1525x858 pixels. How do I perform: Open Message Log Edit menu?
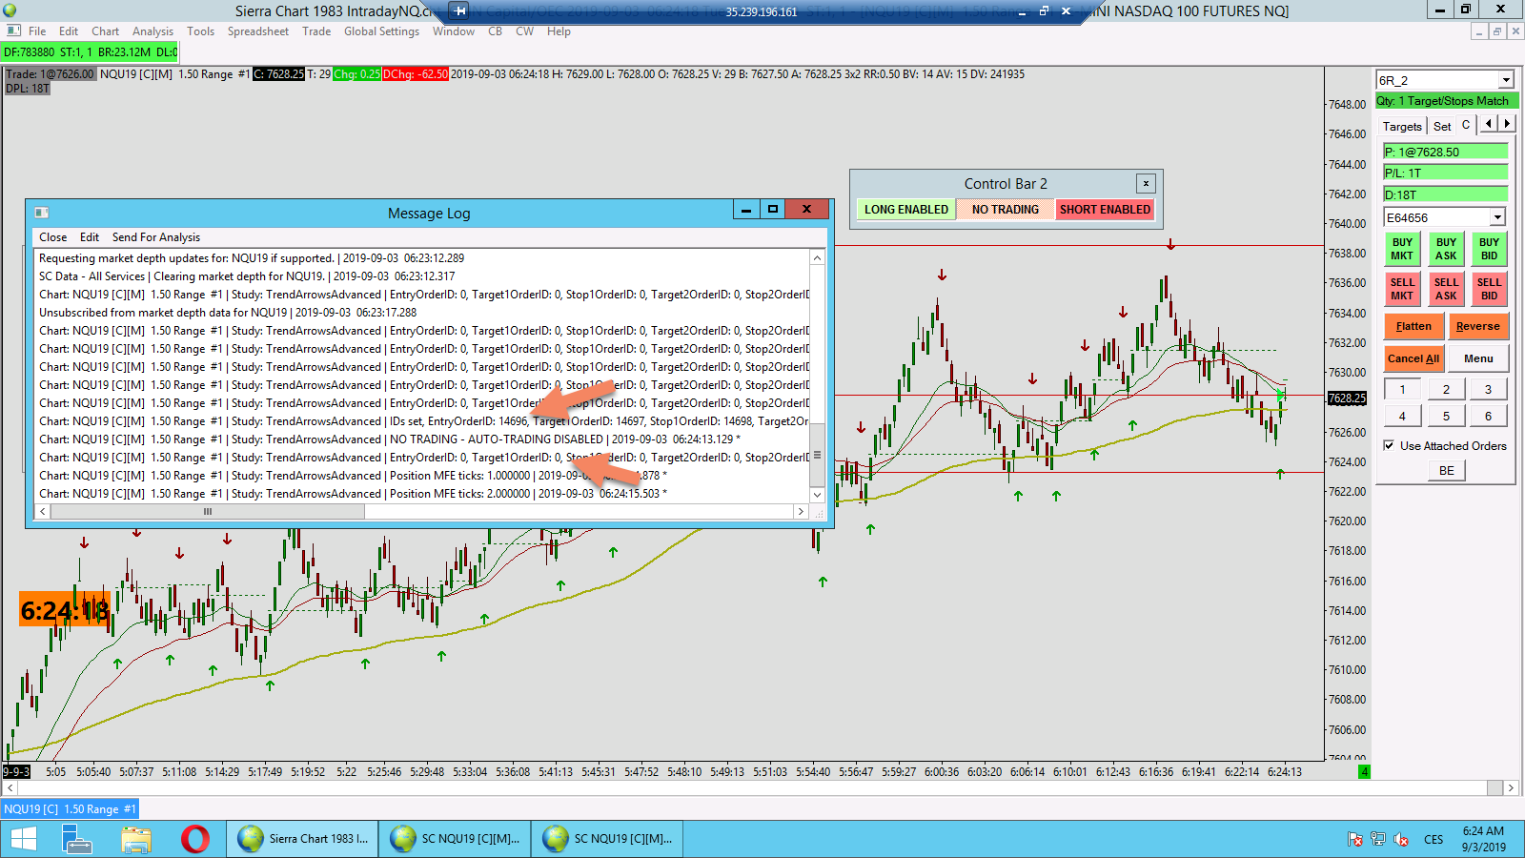90,237
